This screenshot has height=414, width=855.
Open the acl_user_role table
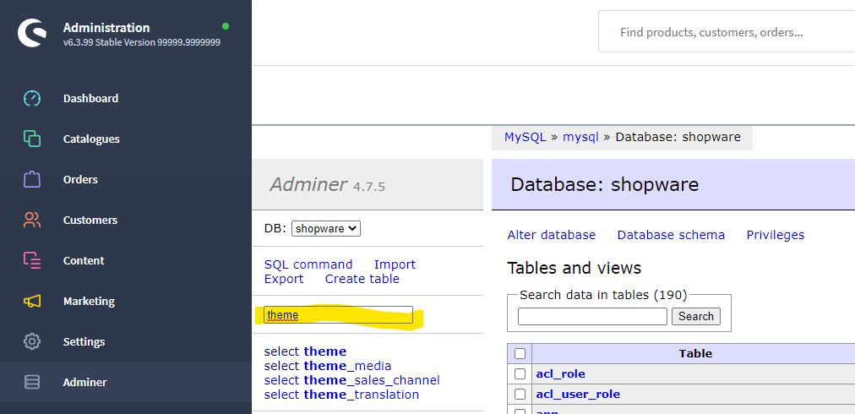tap(578, 395)
